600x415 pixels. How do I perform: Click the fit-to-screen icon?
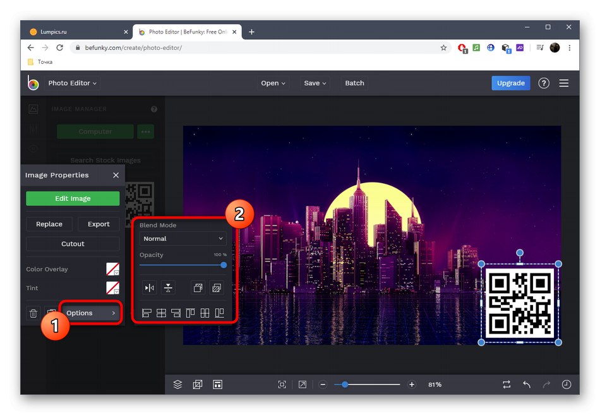click(282, 384)
